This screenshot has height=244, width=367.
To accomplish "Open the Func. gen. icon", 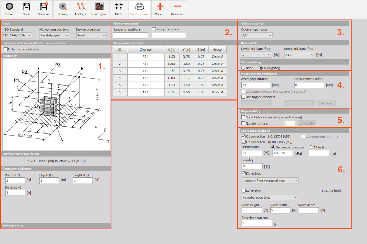I will pyautogui.click(x=99, y=9).
